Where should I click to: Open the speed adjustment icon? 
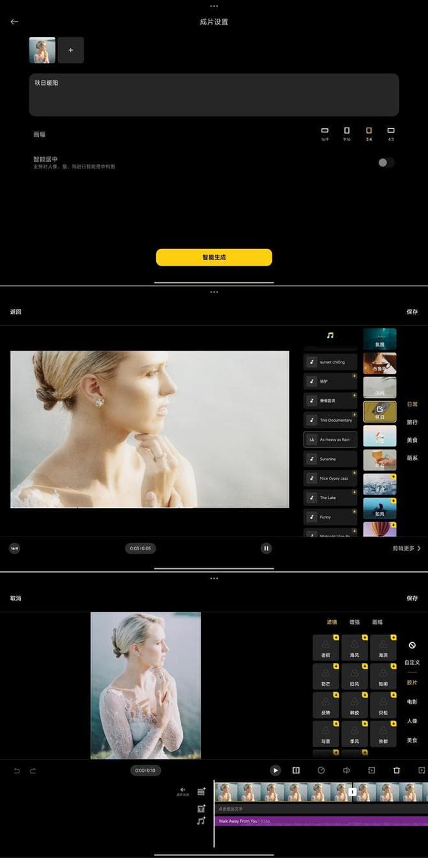tap(321, 771)
